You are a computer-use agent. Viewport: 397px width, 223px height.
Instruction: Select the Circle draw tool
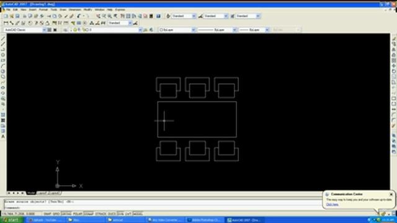click(3, 71)
